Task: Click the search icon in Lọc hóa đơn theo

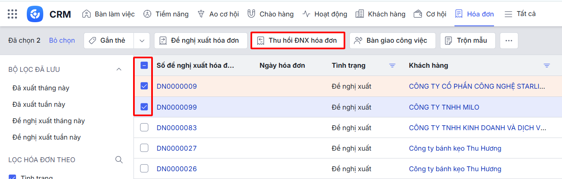Action: click(x=119, y=160)
